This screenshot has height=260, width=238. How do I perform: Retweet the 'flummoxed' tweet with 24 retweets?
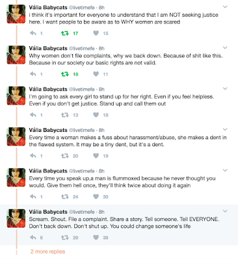65,197
